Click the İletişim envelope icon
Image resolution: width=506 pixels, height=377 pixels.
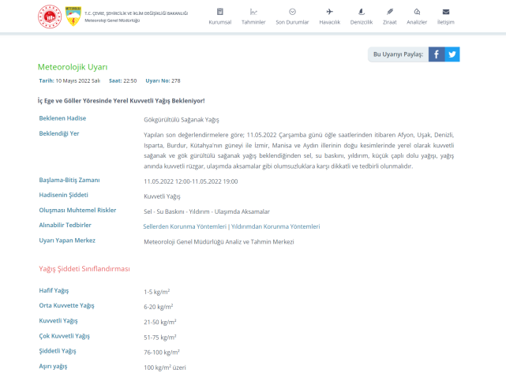tap(446, 12)
